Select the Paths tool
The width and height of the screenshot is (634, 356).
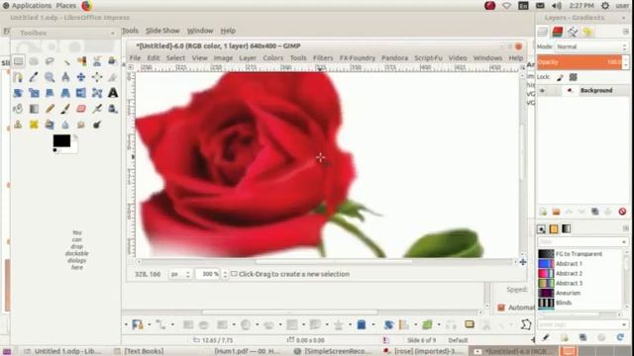(x=18, y=77)
